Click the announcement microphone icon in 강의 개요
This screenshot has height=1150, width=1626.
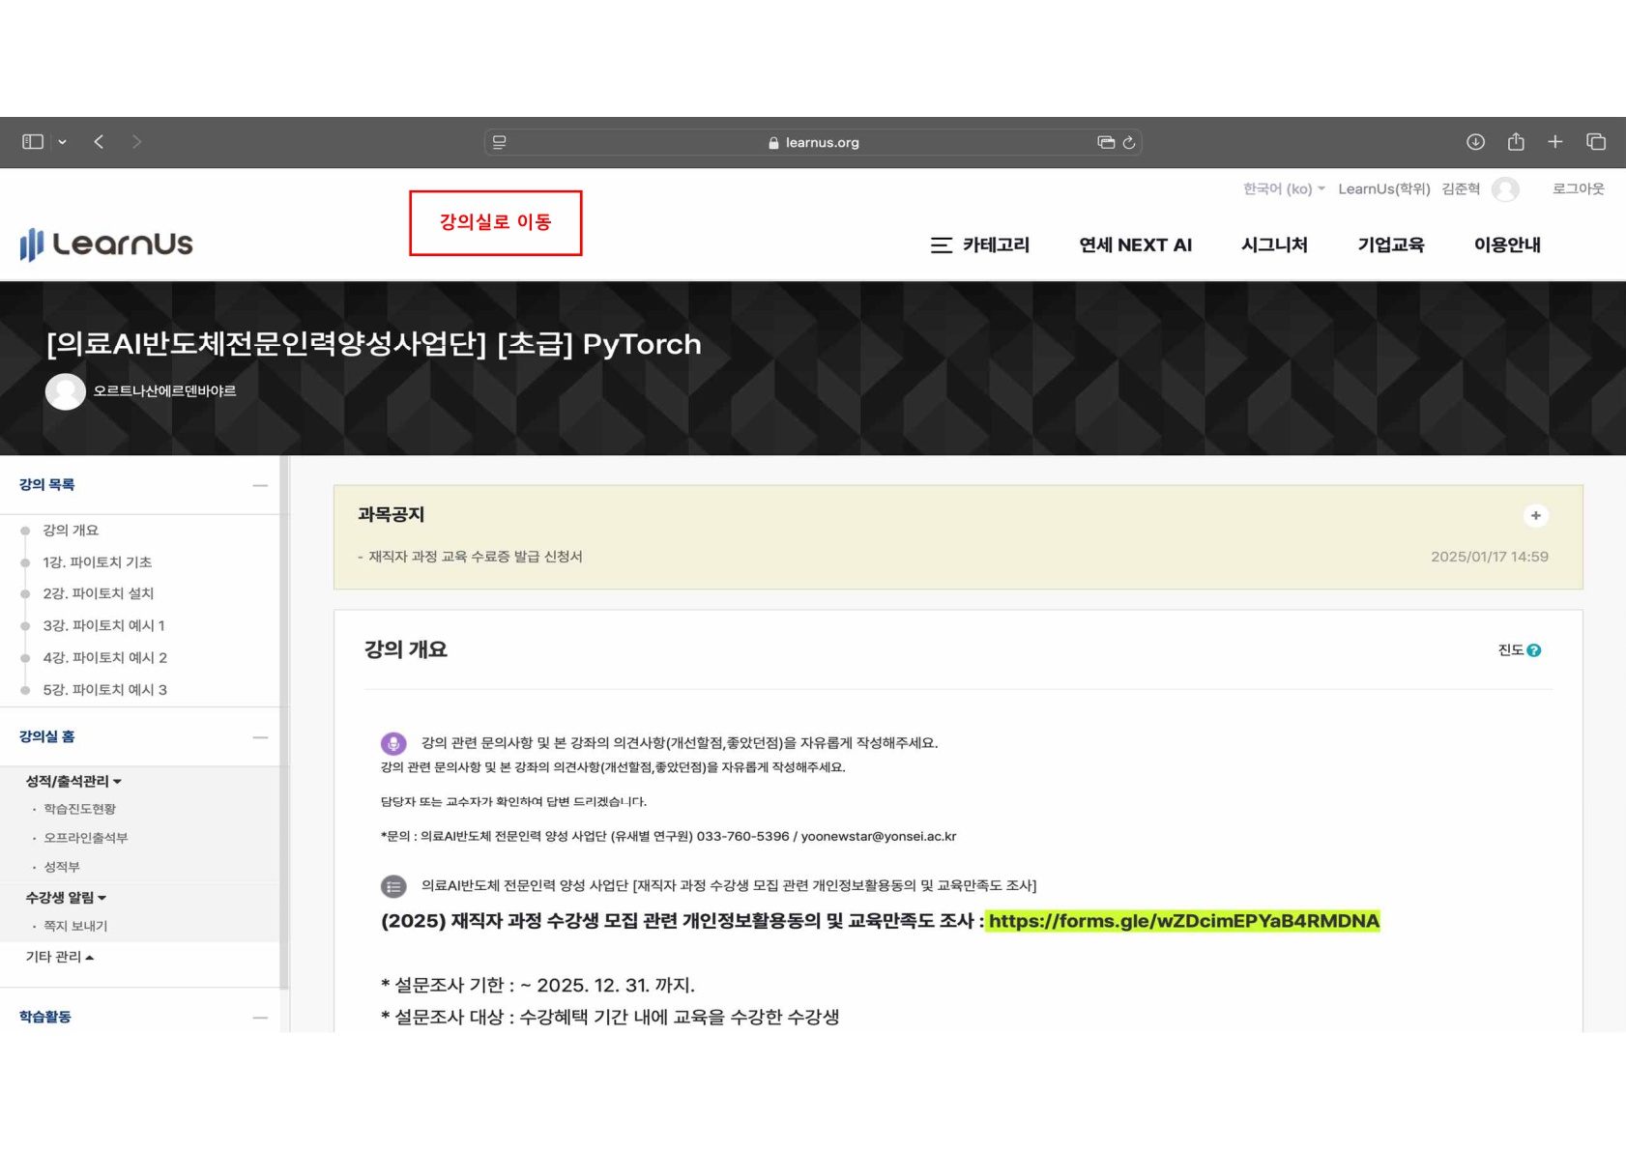tap(393, 743)
